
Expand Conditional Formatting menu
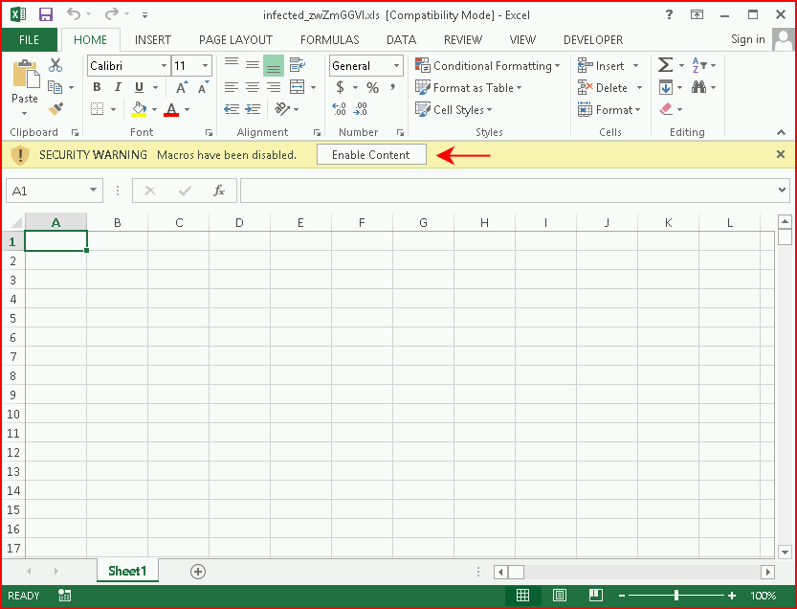point(487,66)
